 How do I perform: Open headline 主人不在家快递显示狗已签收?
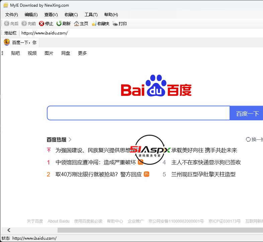click(206, 162)
